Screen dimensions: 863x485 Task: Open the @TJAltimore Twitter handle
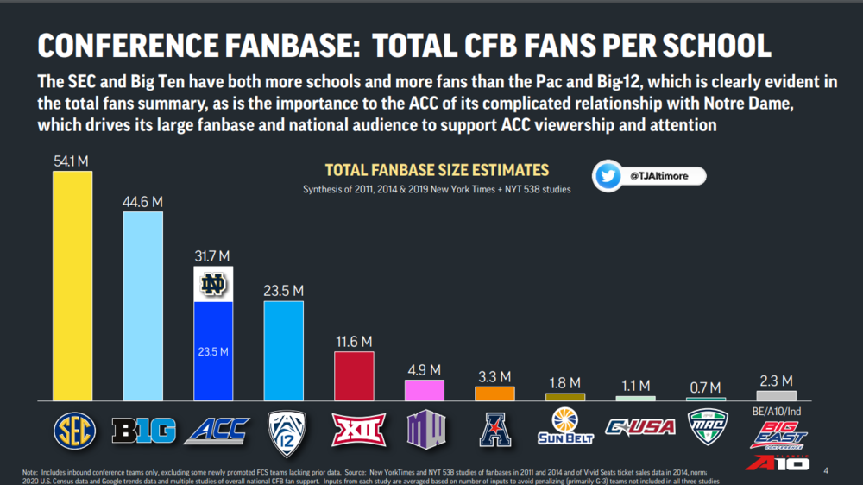point(662,175)
